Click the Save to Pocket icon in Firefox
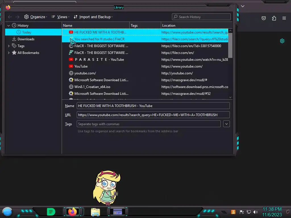This screenshot has height=218, width=291. pyautogui.click(x=263, y=18)
